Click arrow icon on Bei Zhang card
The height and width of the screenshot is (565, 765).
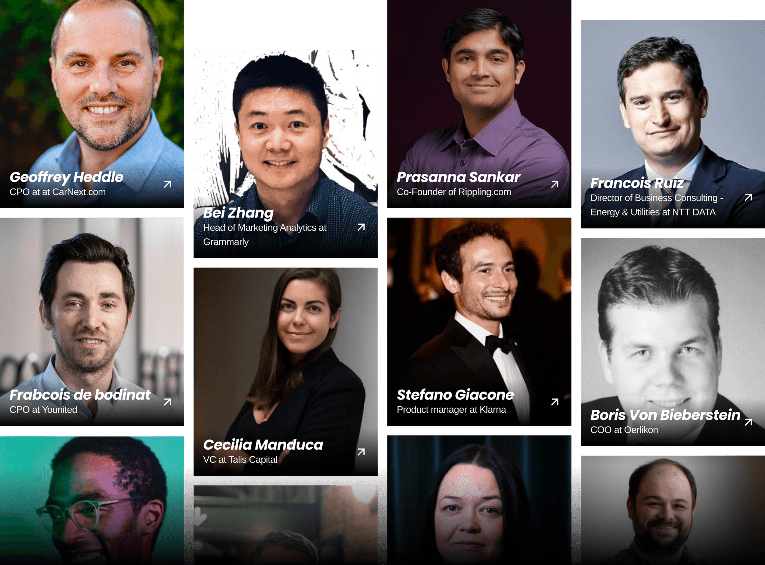(x=361, y=227)
